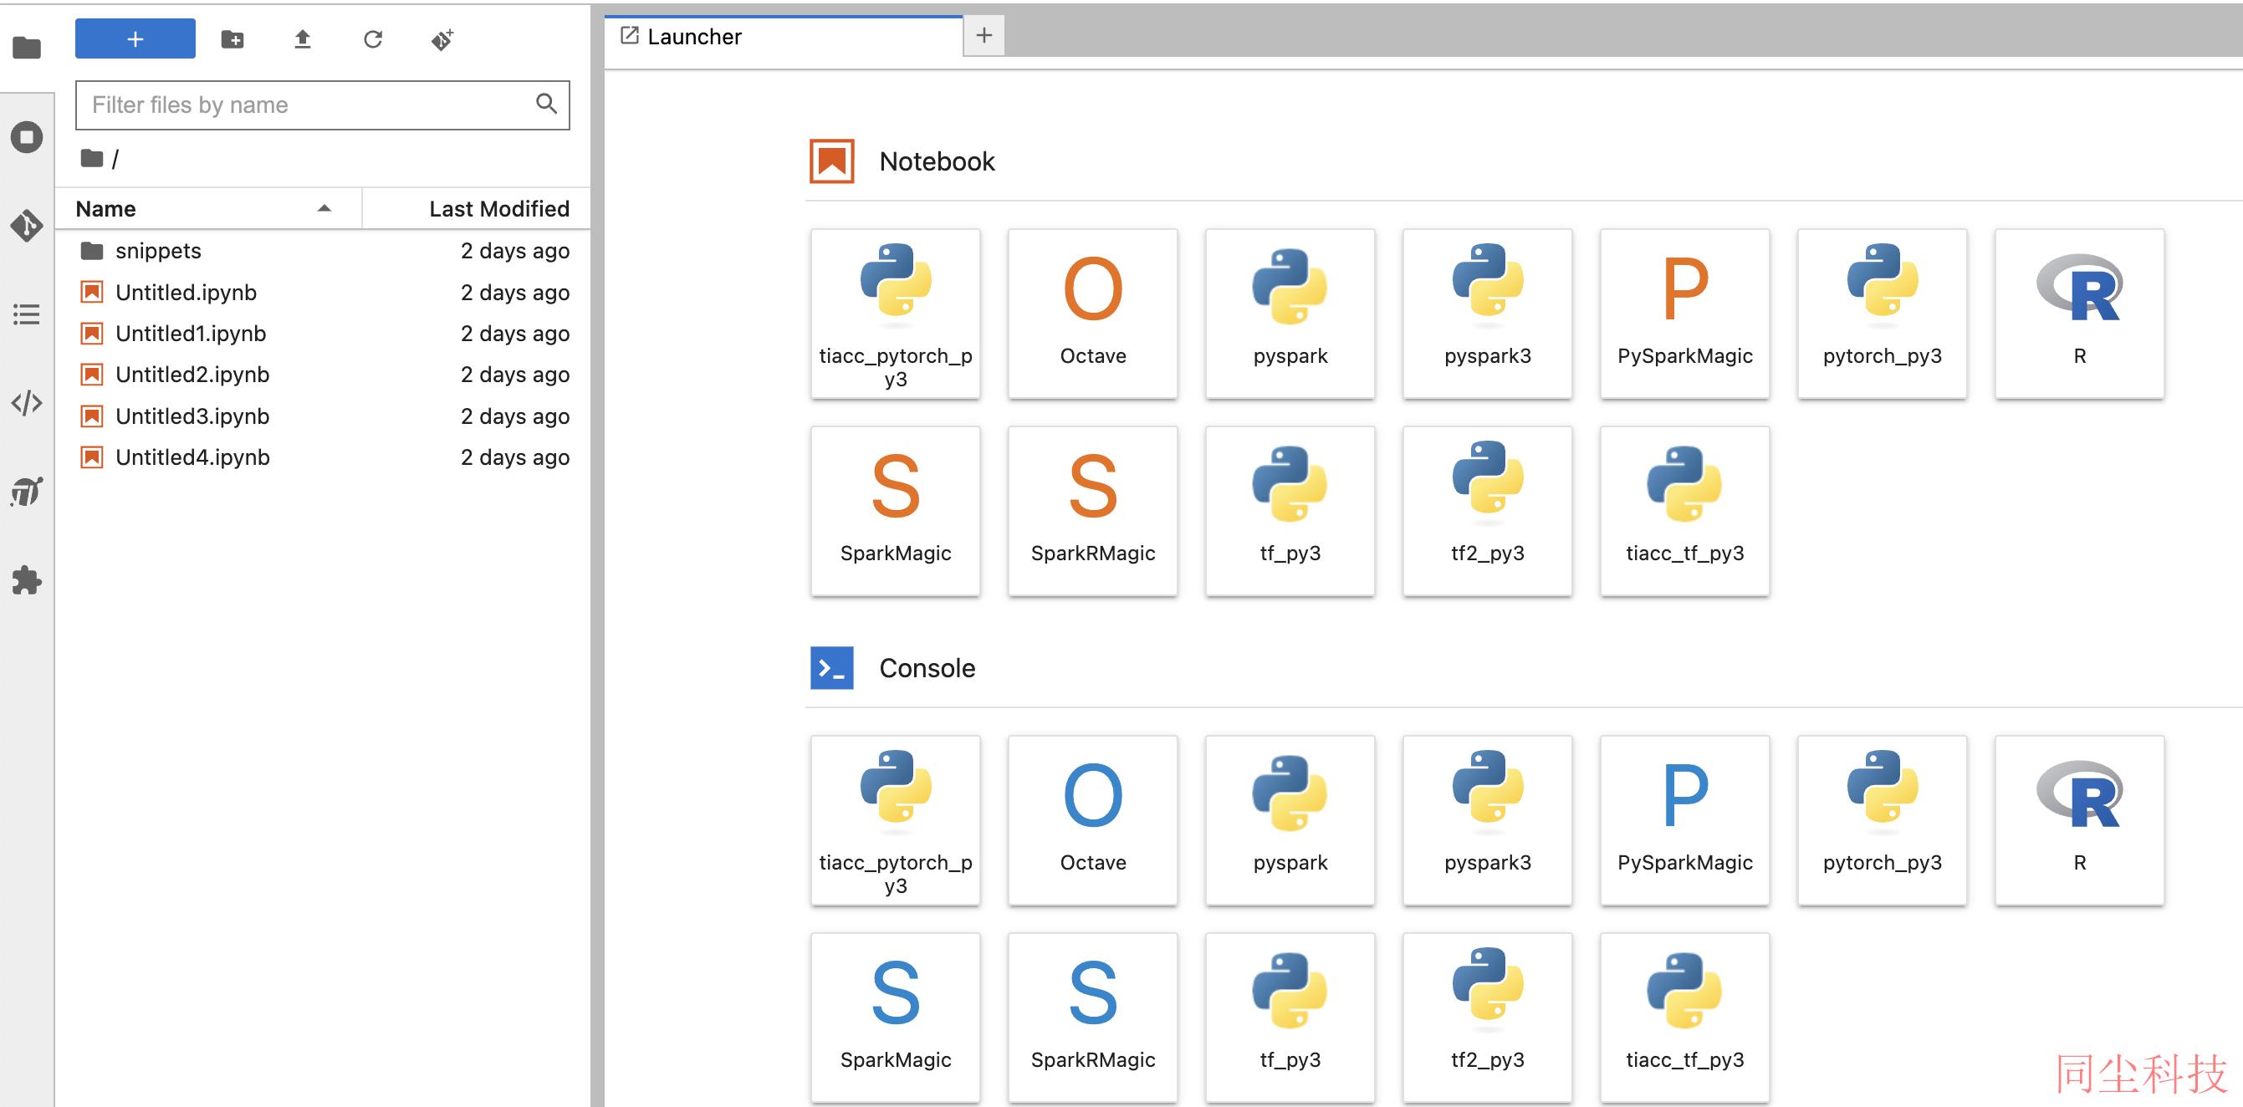Click the Git clone toolbar icon
This screenshot has width=2243, height=1107.
pos(442,39)
